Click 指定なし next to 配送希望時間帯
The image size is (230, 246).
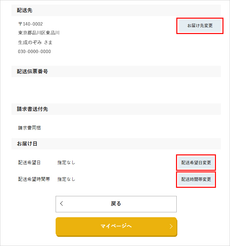click(x=66, y=179)
